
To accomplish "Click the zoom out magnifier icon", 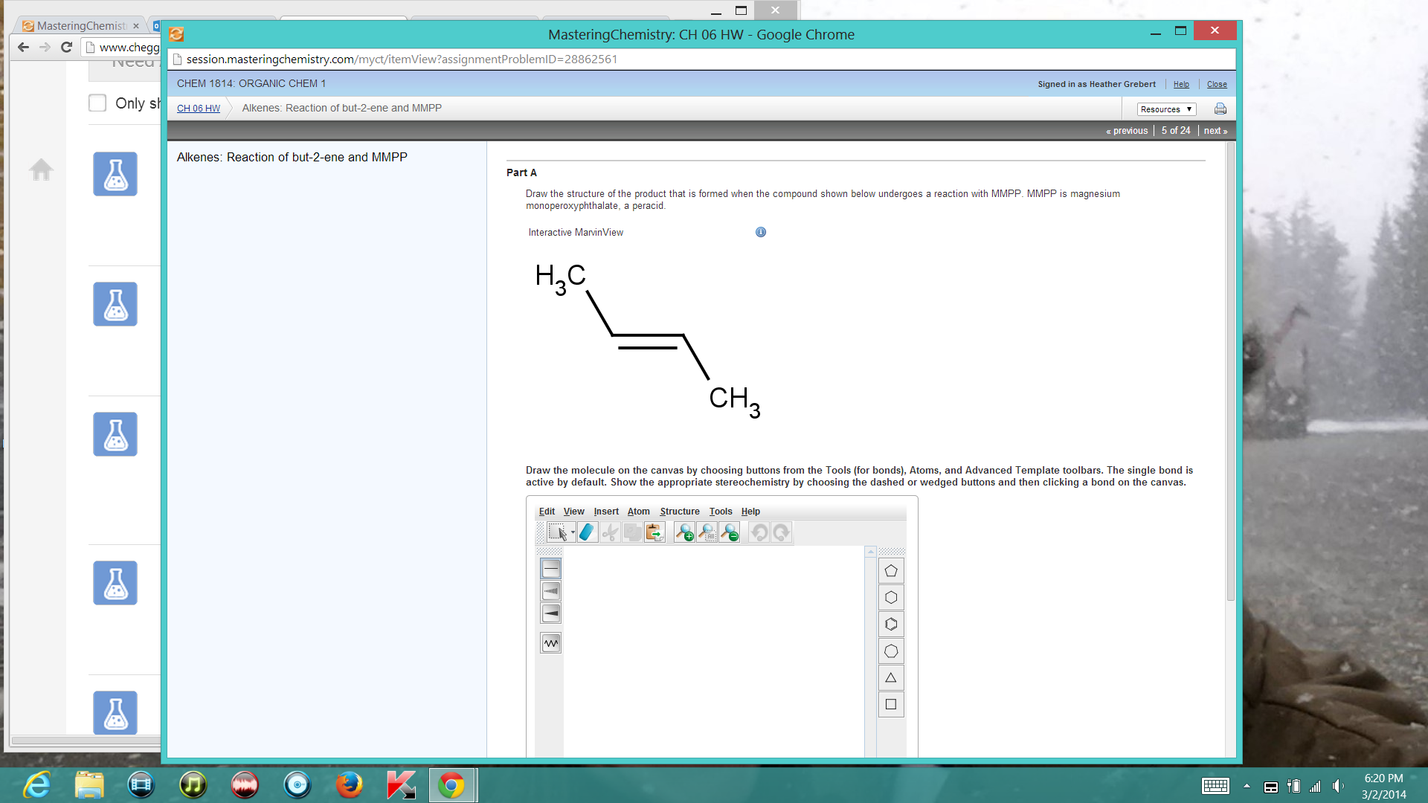I will (729, 532).
